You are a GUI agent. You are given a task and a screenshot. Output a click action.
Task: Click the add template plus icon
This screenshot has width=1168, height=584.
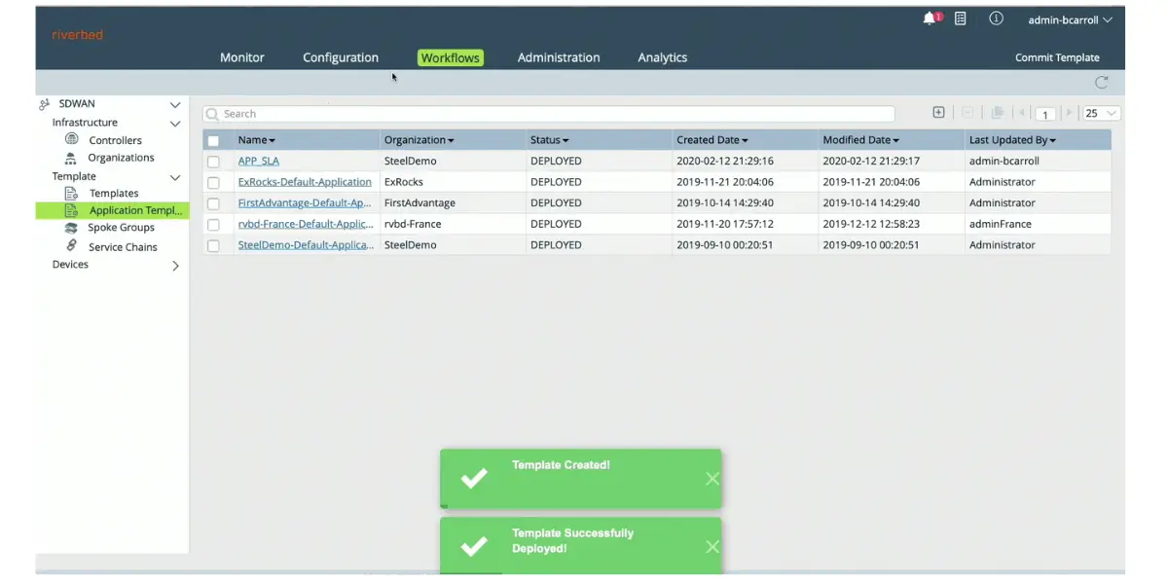(938, 113)
